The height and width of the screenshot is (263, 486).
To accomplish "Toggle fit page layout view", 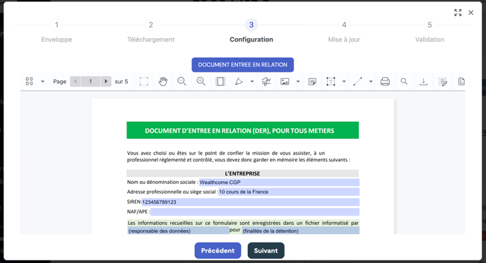I will coord(220,81).
